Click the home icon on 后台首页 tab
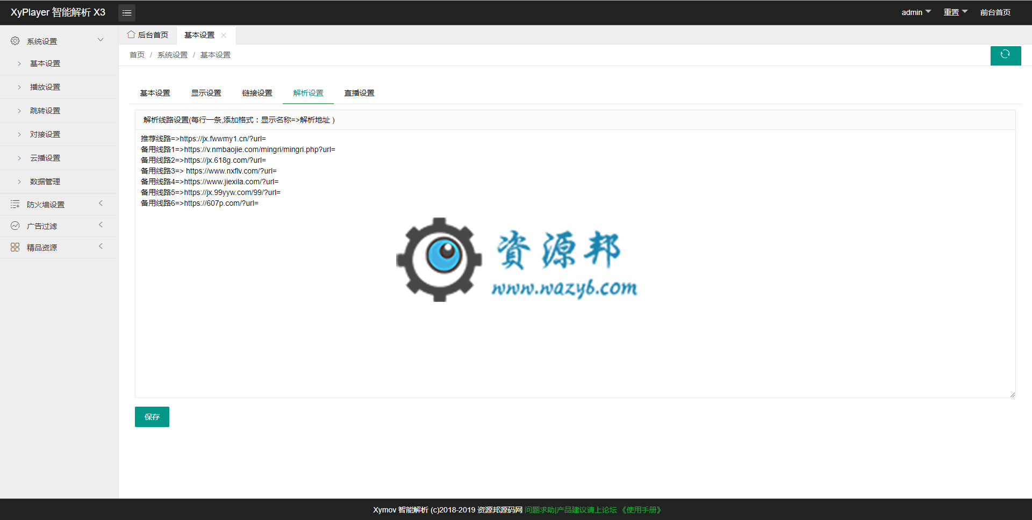Image resolution: width=1032 pixels, height=520 pixels. click(131, 34)
